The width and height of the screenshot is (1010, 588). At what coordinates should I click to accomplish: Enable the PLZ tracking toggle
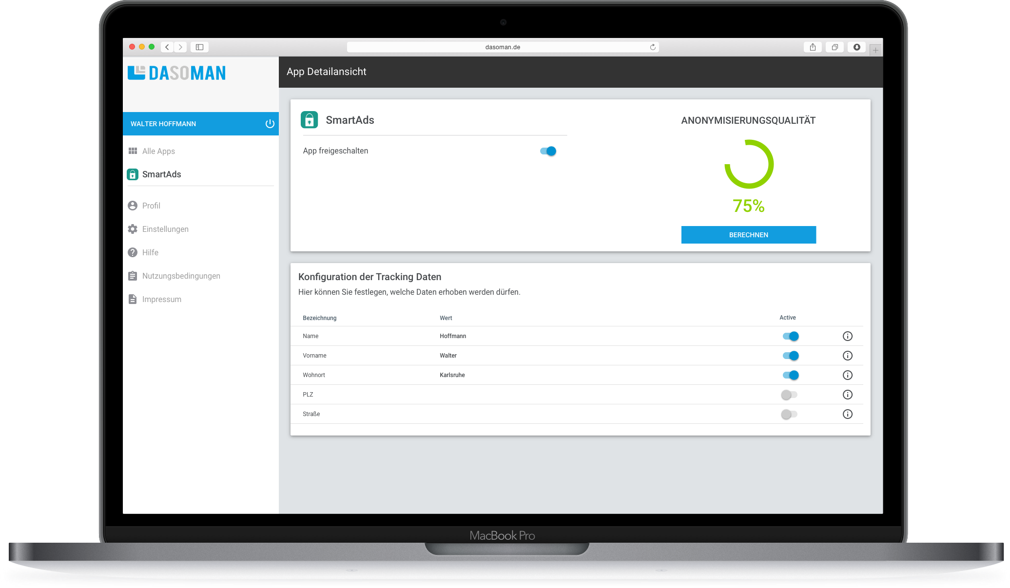point(789,395)
